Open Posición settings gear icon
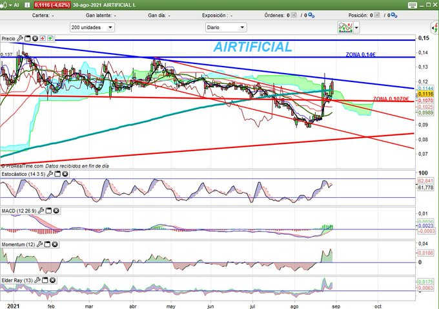 click(x=394, y=15)
